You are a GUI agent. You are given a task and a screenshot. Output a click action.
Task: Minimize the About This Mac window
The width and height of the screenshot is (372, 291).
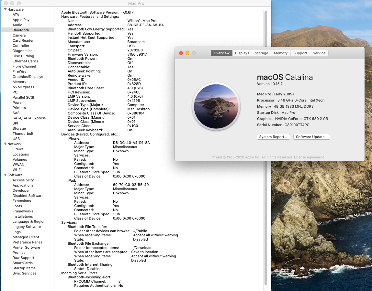pos(187,53)
